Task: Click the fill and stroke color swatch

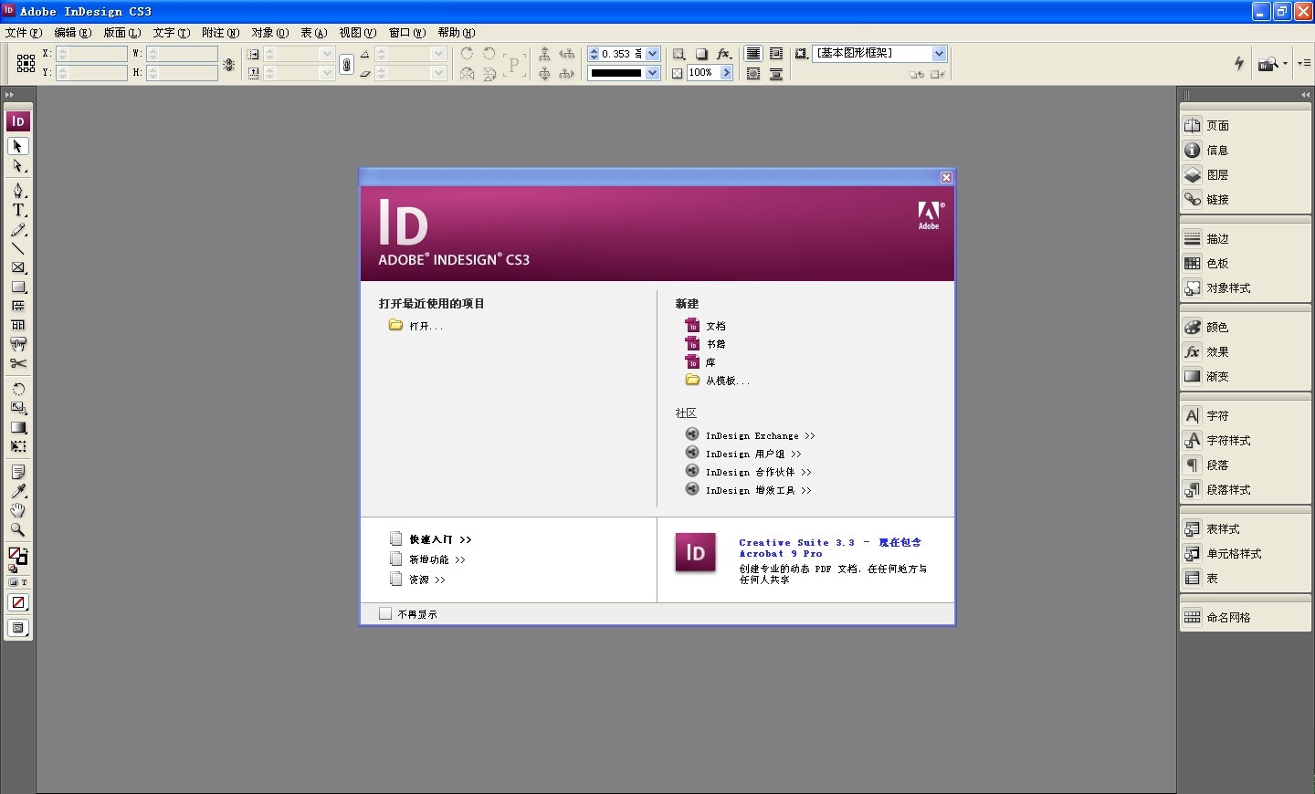Action: point(16,554)
